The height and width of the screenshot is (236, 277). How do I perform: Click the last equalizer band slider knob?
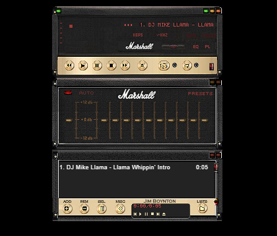204,120
